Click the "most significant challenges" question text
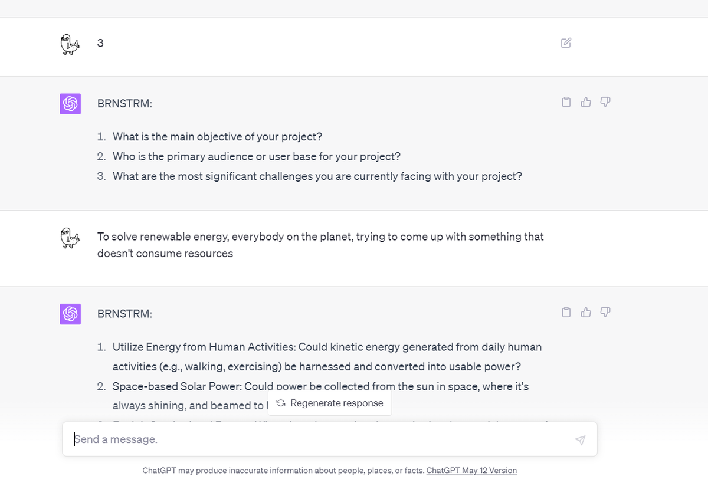708x486 pixels. 317,176
